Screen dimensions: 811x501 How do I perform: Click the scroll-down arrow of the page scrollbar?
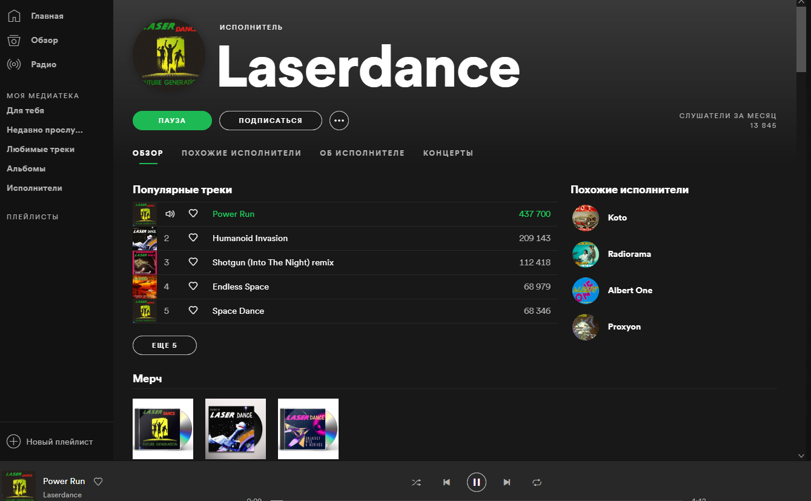pos(801,456)
